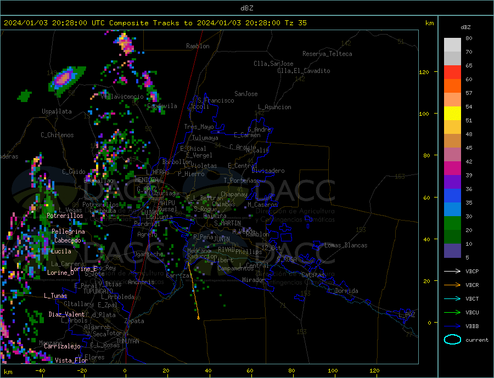Click the 'S_MARTIN' map label

[x=227, y=223]
